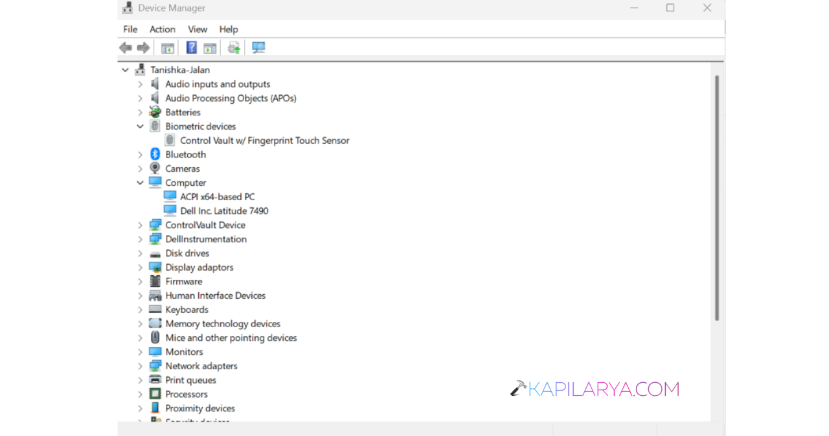Select the Keyboards label
The height and width of the screenshot is (436, 829).
coord(187,310)
